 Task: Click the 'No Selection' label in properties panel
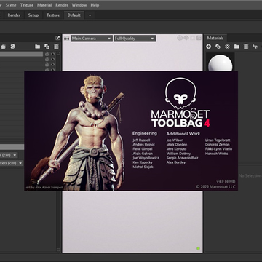[x=250, y=175]
